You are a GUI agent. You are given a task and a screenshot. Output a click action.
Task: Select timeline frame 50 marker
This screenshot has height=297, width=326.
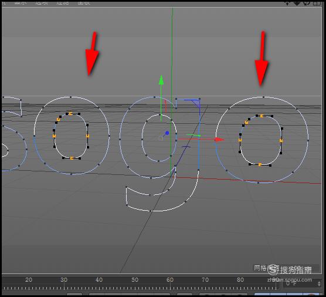pos(134,280)
